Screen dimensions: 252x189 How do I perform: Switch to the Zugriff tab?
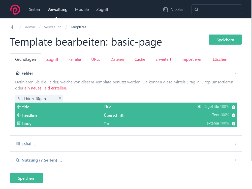[52, 59]
